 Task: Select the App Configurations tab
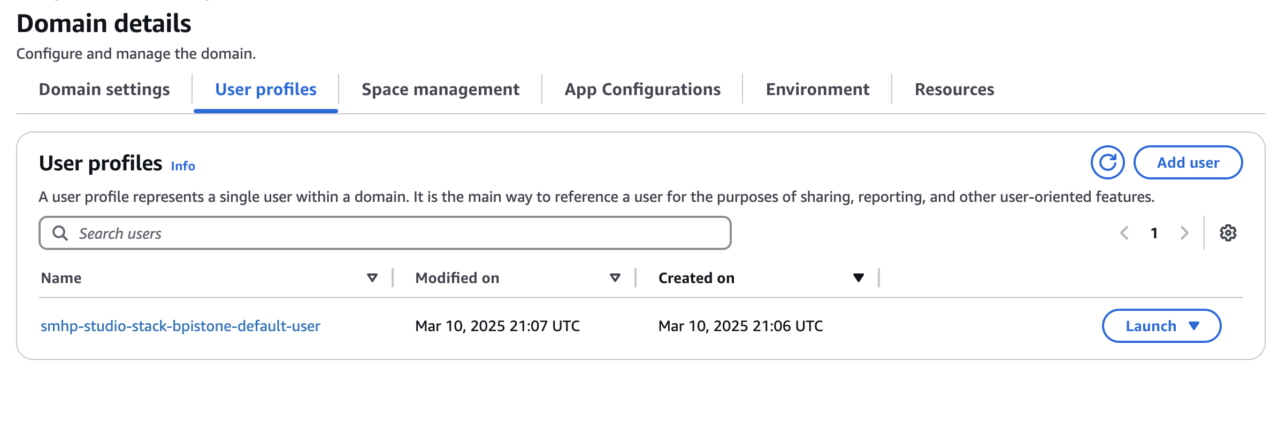[642, 89]
